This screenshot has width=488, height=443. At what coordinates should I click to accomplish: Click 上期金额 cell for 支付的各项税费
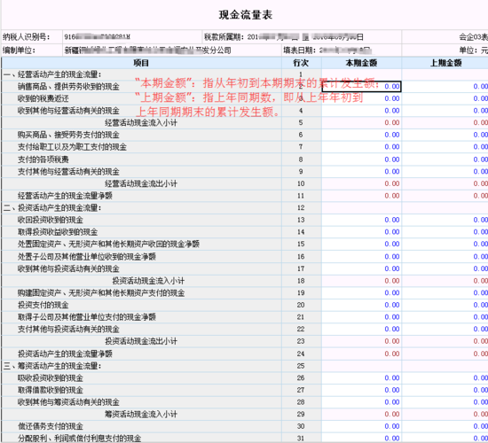coord(445,159)
